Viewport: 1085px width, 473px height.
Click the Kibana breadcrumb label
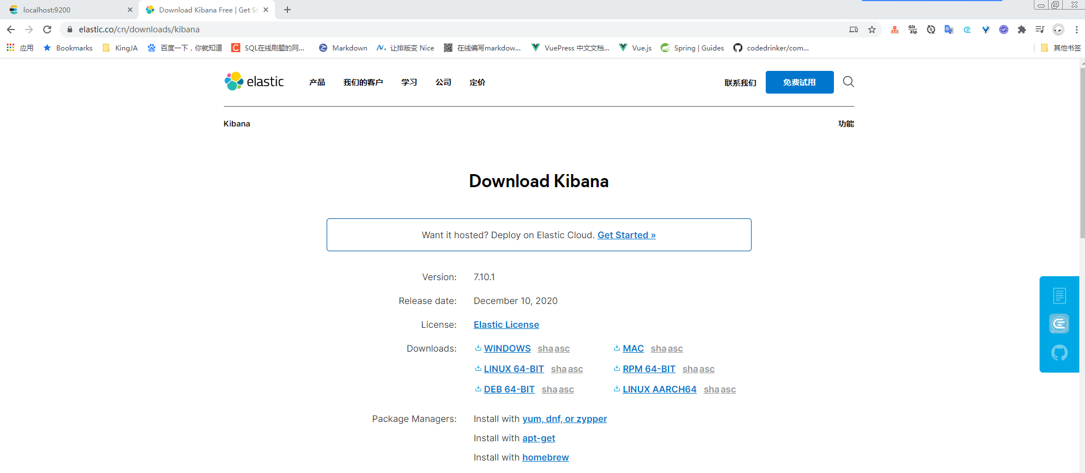[x=237, y=124]
